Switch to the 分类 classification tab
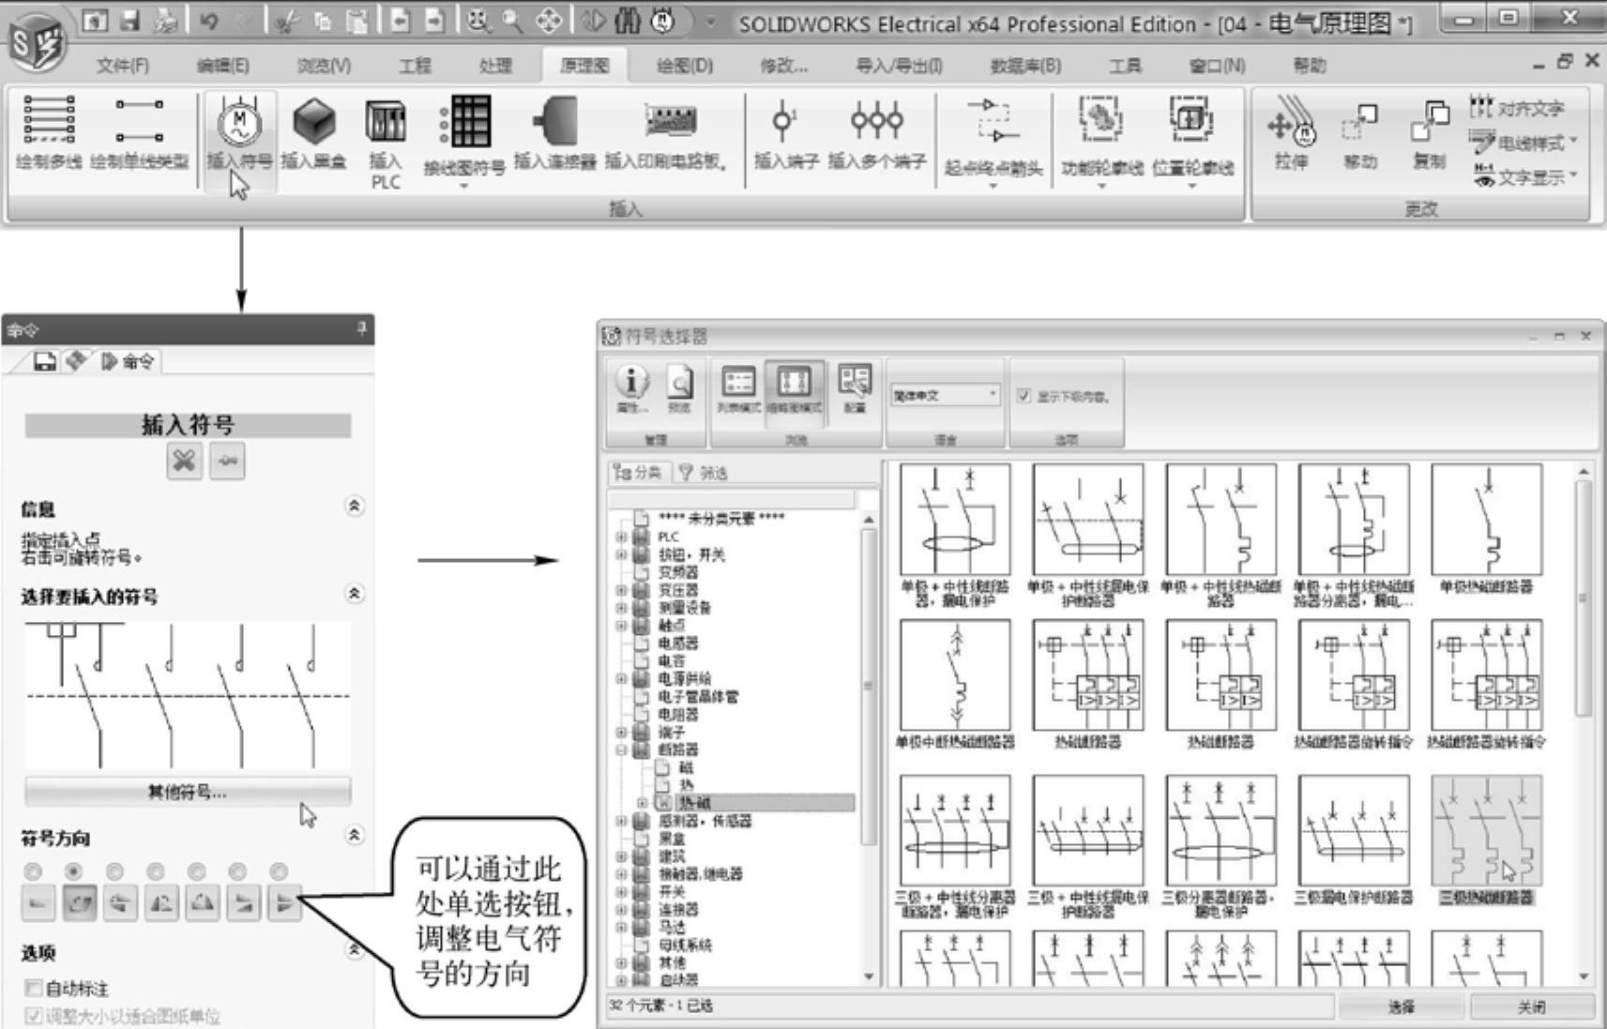The width and height of the screenshot is (1607, 1029). pos(638,473)
